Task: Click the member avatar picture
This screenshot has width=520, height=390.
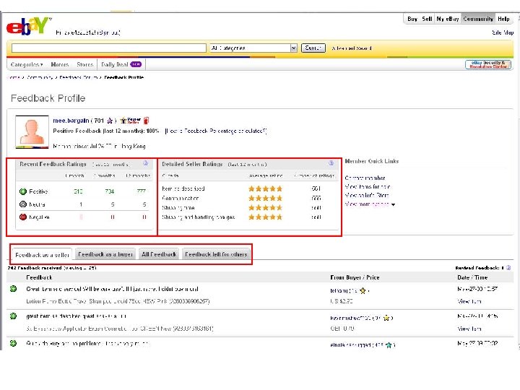Action: 32,131
